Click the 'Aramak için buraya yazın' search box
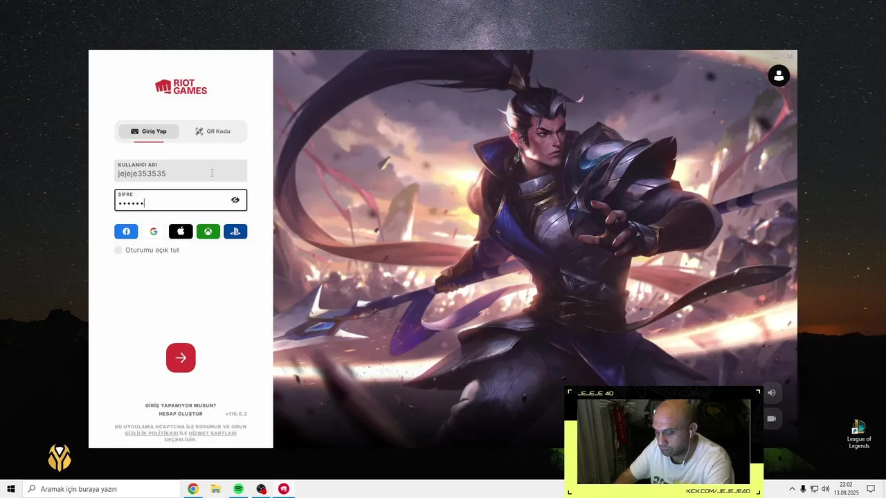Image resolution: width=886 pixels, height=498 pixels. point(101,489)
